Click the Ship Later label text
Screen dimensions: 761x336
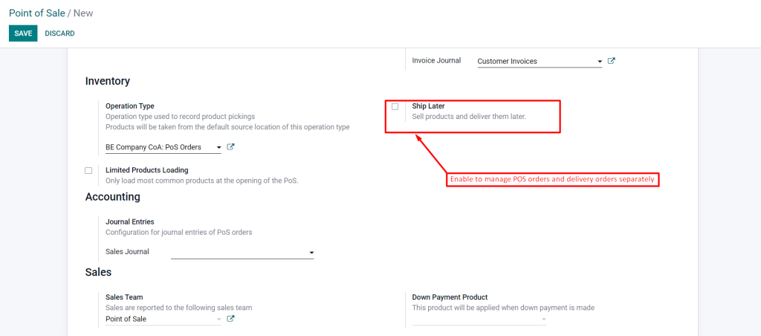pos(428,106)
